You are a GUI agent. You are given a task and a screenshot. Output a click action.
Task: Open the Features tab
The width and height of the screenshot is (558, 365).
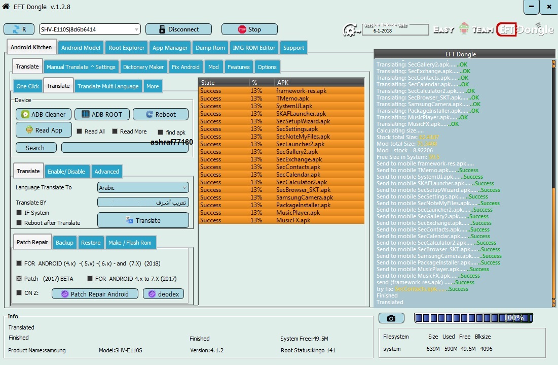tap(238, 67)
